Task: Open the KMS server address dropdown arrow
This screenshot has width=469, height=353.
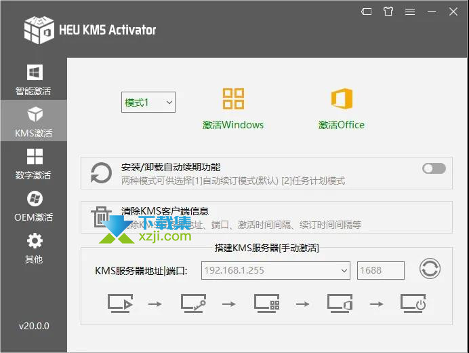Action: (344, 271)
